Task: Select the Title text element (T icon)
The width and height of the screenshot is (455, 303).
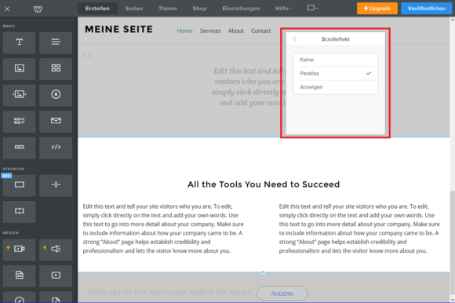Action: pos(19,42)
